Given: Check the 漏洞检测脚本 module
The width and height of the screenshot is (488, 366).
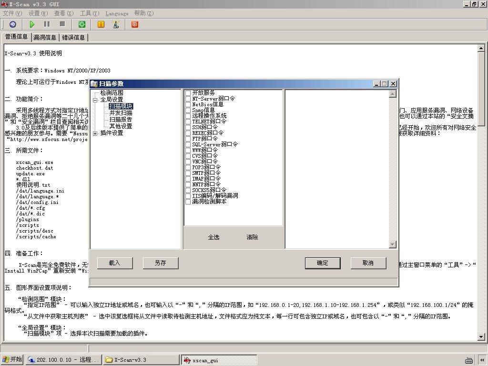Looking at the screenshot, I should 188,202.
